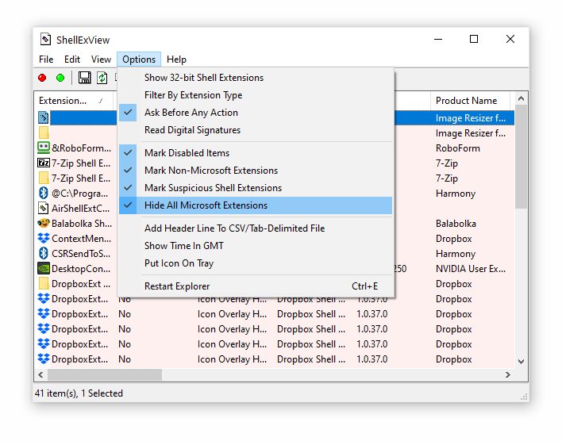
Task: Select the Balabolka Sh... extension name
Action: 82,223
